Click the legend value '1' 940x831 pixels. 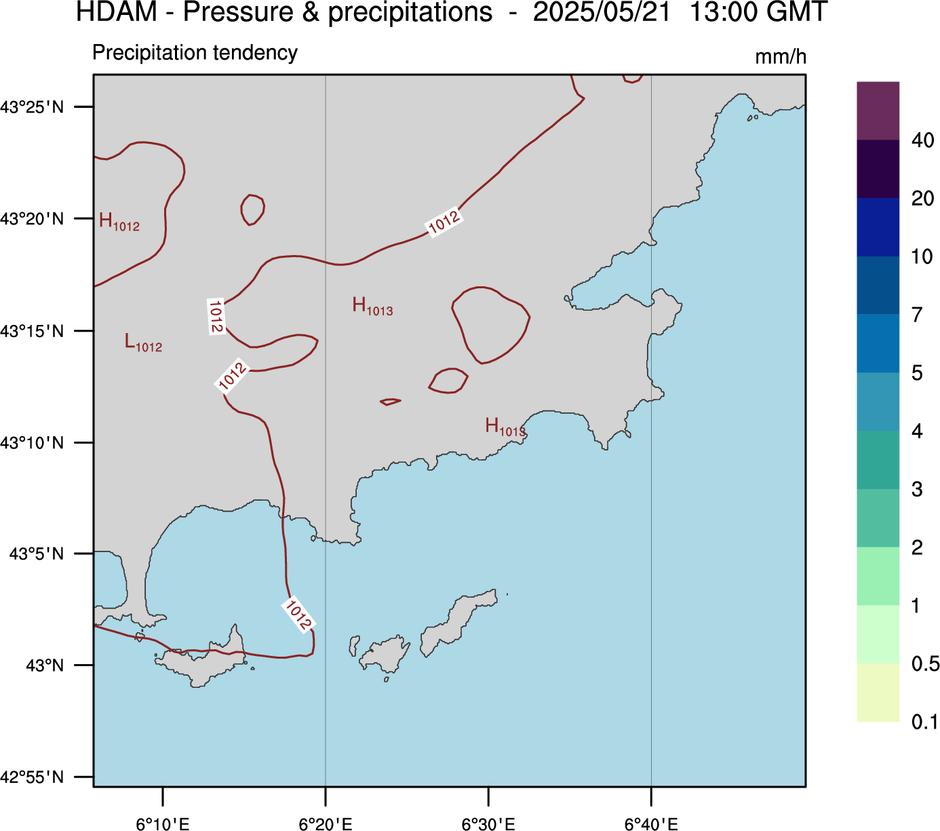click(x=916, y=606)
